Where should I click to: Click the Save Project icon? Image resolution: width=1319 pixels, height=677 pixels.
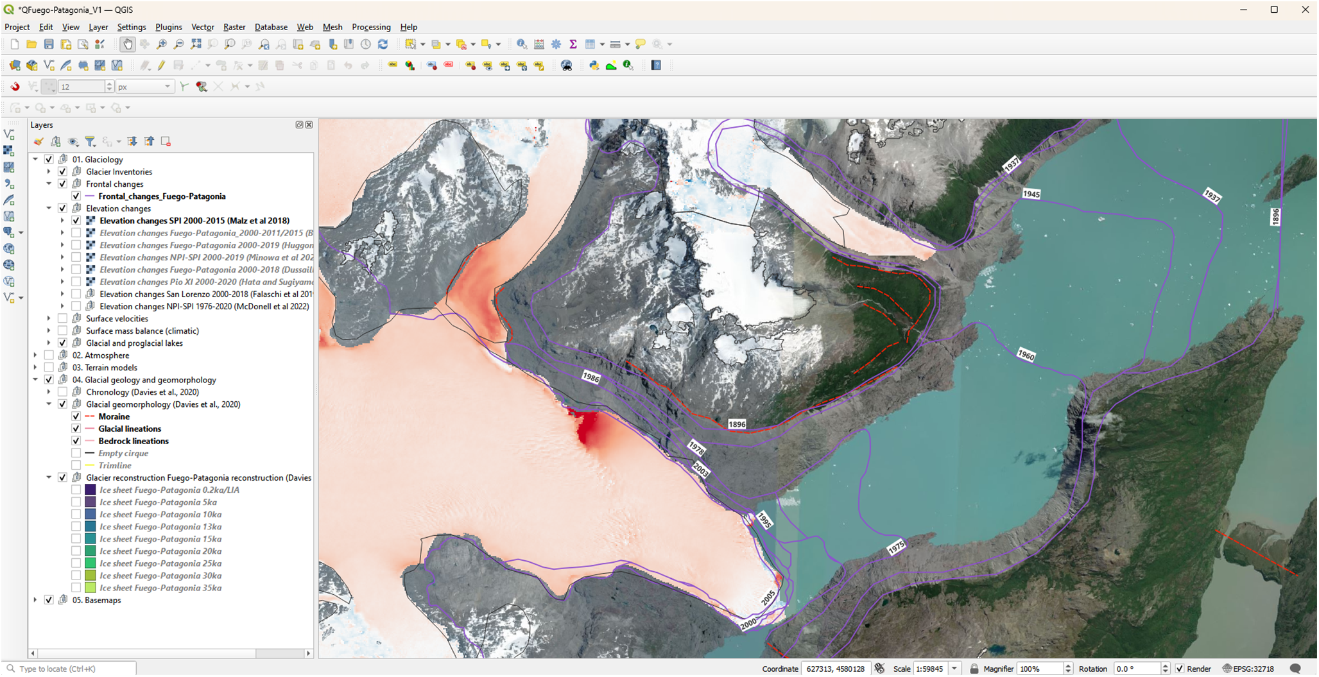(x=49, y=44)
